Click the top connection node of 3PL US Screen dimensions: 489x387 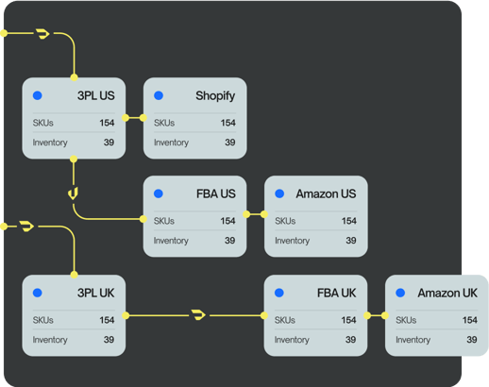[75, 77]
